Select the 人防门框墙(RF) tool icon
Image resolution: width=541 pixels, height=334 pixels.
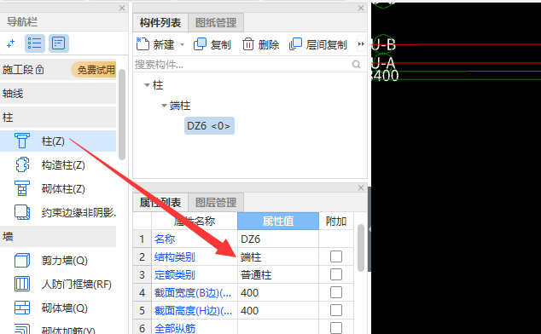tap(22, 284)
